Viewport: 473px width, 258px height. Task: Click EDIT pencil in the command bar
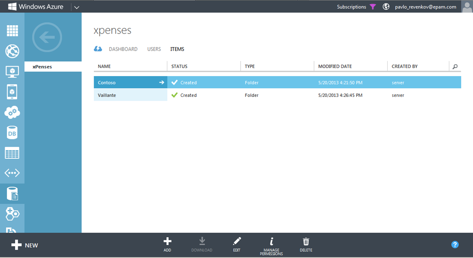237,245
